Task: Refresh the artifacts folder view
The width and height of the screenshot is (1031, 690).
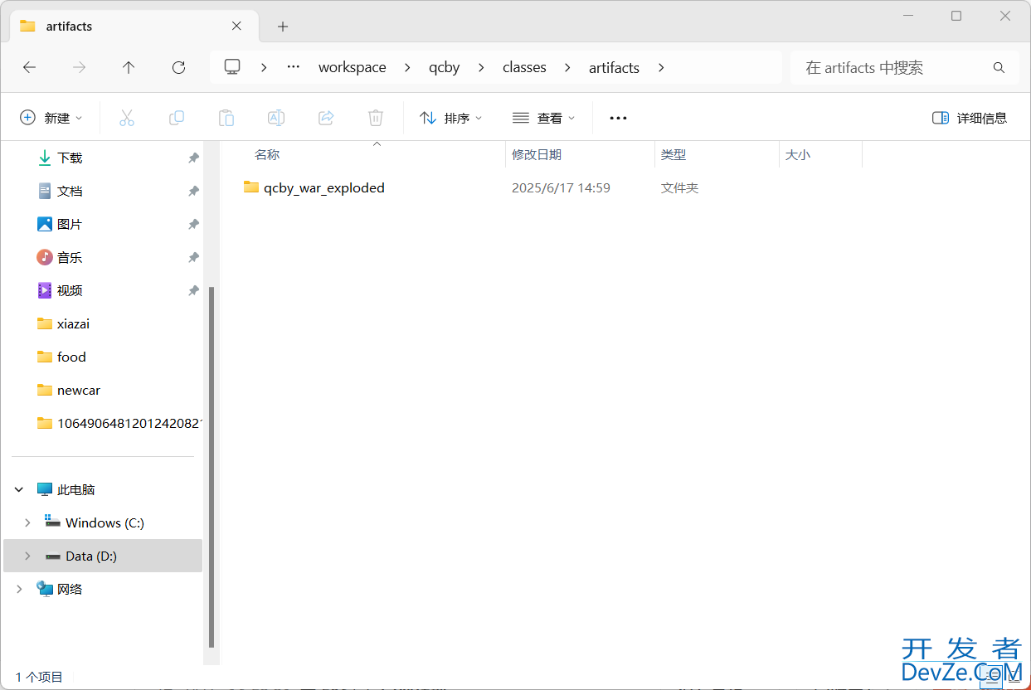Action: (178, 68)
